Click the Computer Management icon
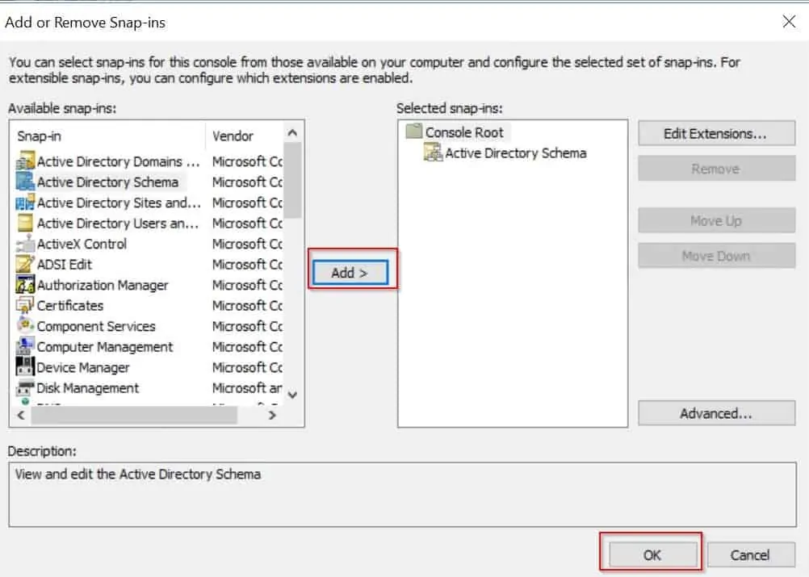The width and height of the screenshot is (809, 577). (25, 346)
